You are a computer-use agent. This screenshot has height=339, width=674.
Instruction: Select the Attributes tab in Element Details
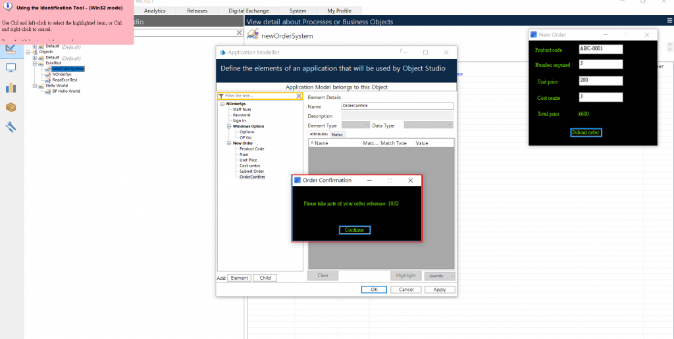pos(319,134)
